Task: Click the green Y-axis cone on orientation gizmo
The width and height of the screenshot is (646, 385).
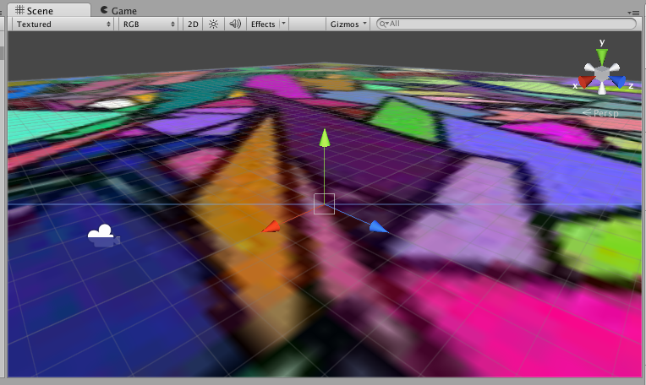Action: pos(601,56)
